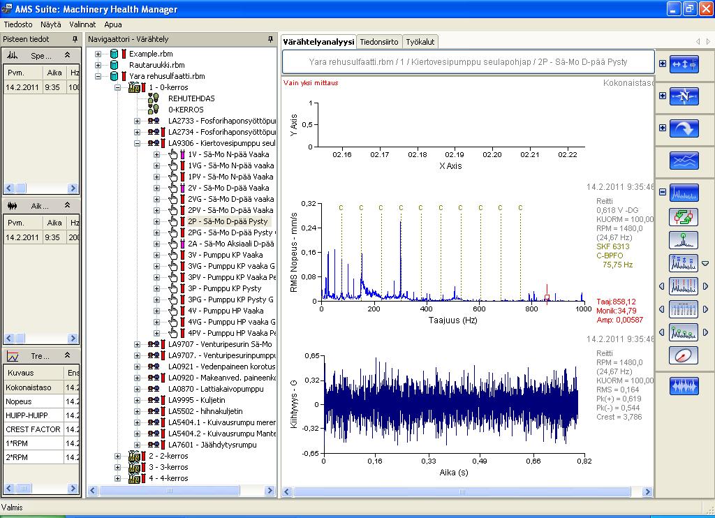The image size is (715, 518).
Task: Click the compass N navigation button
Action: [684, 96]
